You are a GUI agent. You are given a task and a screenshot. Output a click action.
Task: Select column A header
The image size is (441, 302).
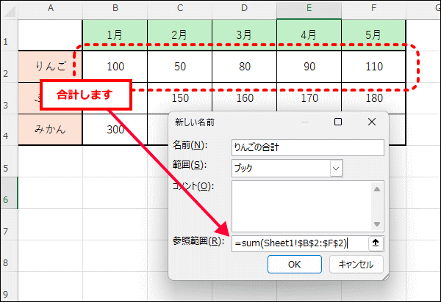(x=50, y=8)
